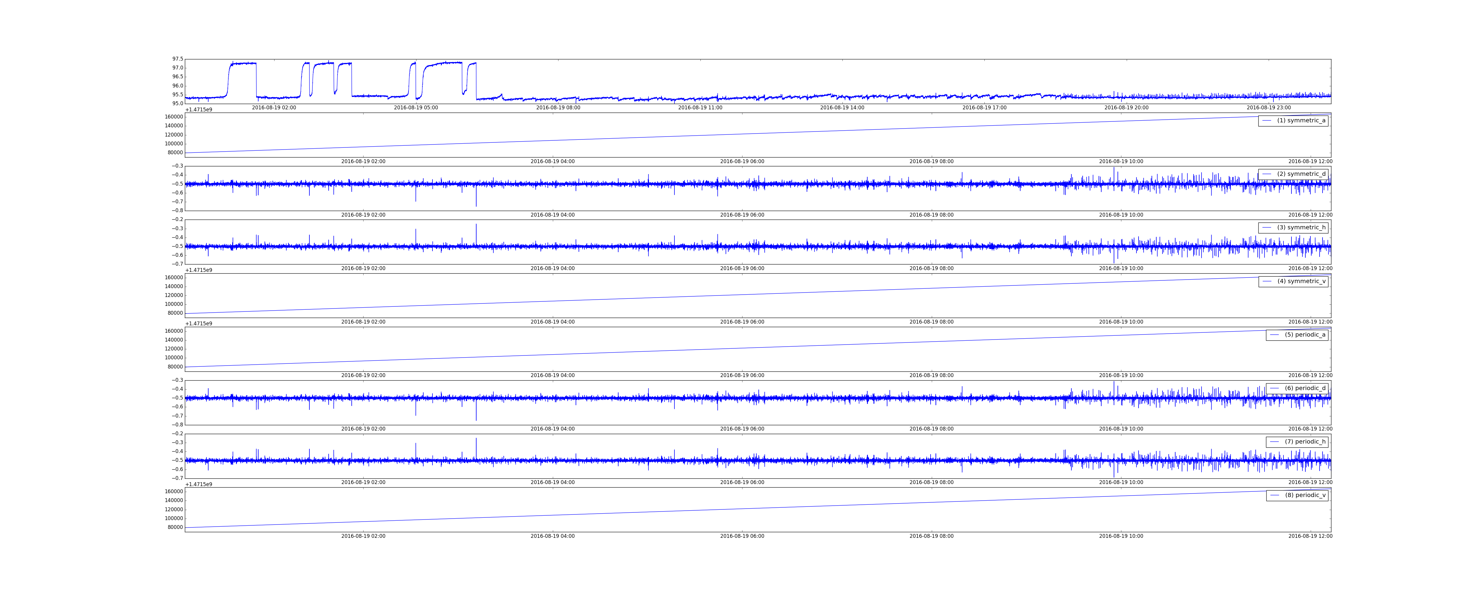Select the "2016-08-19 14:00" time tick label

pos(842,108)
